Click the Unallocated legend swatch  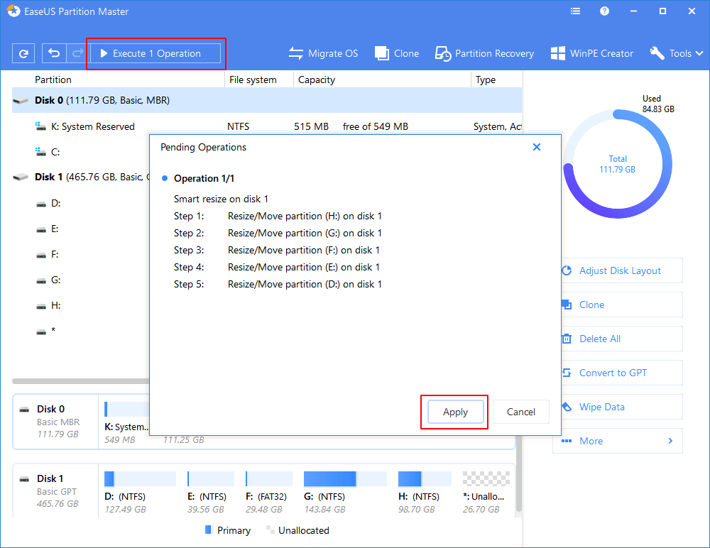tap(271, 530)
